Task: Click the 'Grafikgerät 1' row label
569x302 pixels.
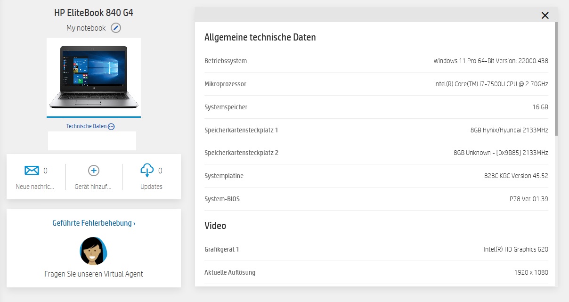Action: pyautogui.click(x=222, y=249)
